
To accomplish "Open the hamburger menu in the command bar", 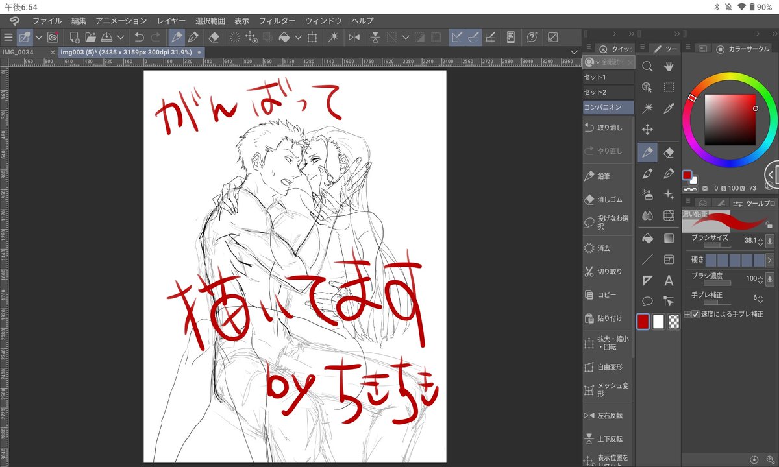I will [x=8, y=37].
